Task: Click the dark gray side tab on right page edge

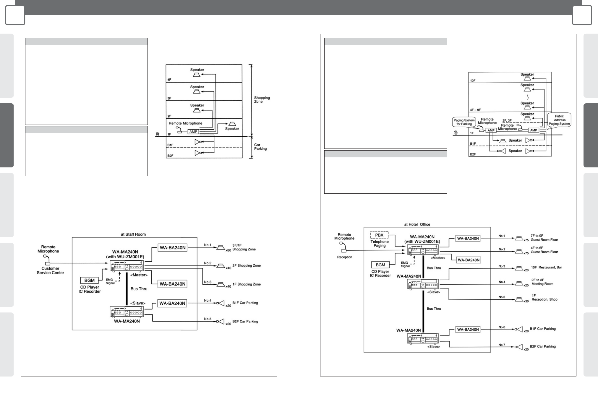Action: pyautogui.click(x=591, y=135)
